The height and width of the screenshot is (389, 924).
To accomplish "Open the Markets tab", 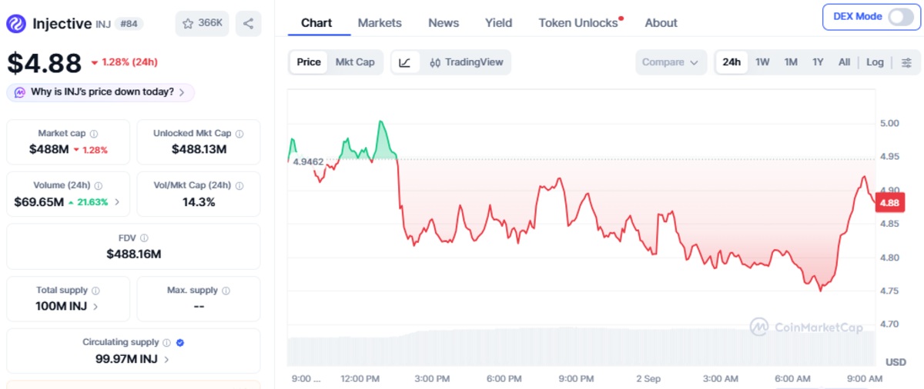I will point(380,22).
